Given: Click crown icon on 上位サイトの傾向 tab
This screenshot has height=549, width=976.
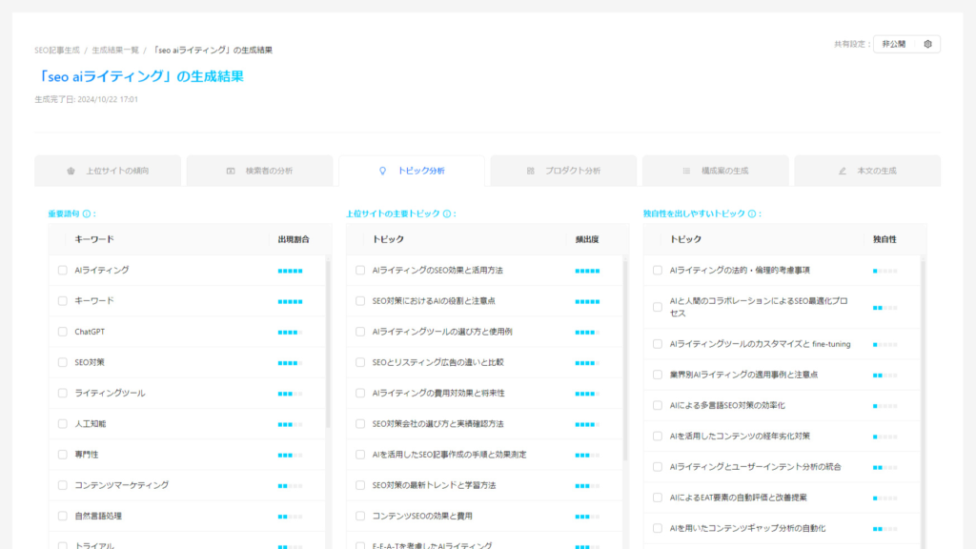Looking at the screenshot, I should click(x=71, y=171).
